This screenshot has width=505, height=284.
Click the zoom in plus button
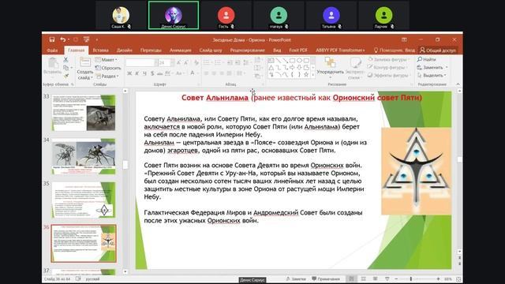pyautogui.click(x=439, y=278)
